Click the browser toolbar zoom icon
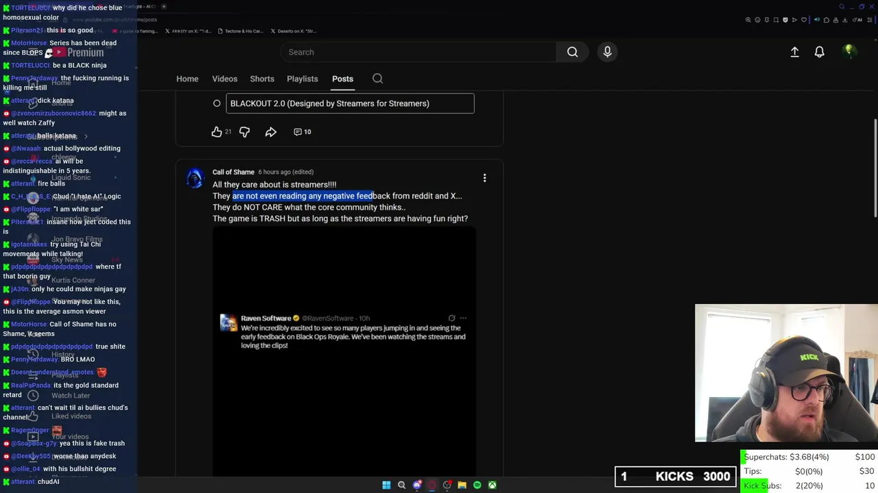Image resolution: width=878 pixels, height=493 pixels. (x=748, y=20)
